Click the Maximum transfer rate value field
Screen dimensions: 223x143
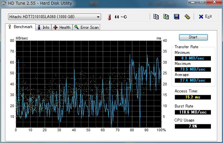(x=193, y=69)
